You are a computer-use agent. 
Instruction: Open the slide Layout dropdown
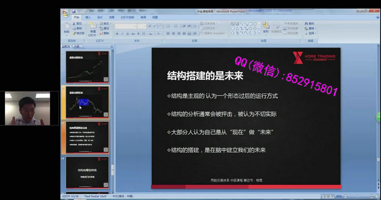coord(106,24)
